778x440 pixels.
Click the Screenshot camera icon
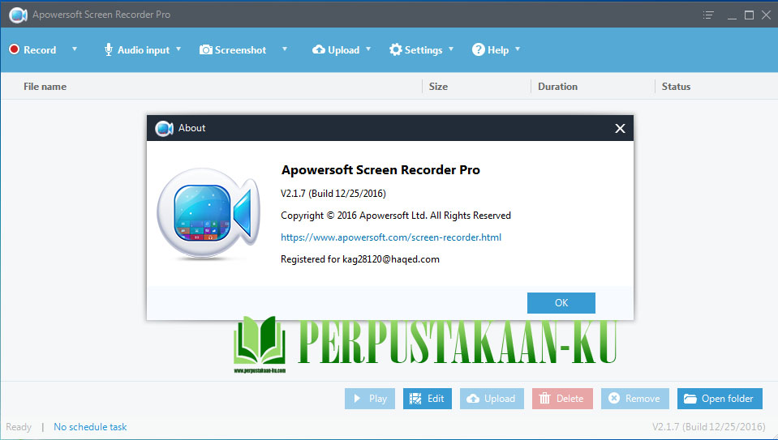coord(206,49)
